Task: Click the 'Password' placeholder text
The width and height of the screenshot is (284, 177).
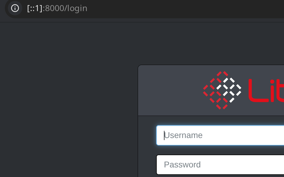Action: 182,165
